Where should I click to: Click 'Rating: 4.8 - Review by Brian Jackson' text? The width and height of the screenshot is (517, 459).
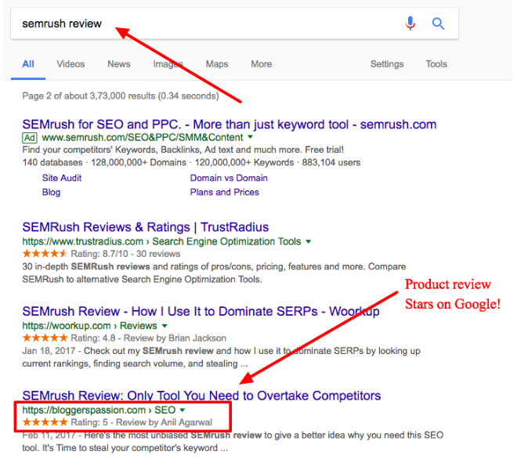pyautogui.click(x=148, y=338)
